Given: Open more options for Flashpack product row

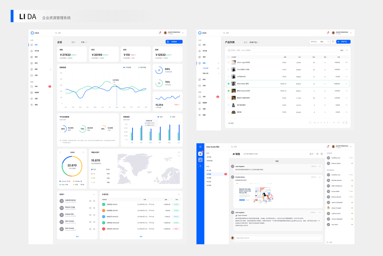Looking at the screenshot, I should coord(346,91).
